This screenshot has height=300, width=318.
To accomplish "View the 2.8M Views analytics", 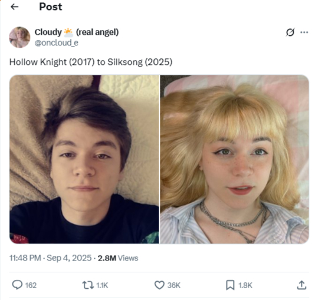I will click(x=118, y=258).
